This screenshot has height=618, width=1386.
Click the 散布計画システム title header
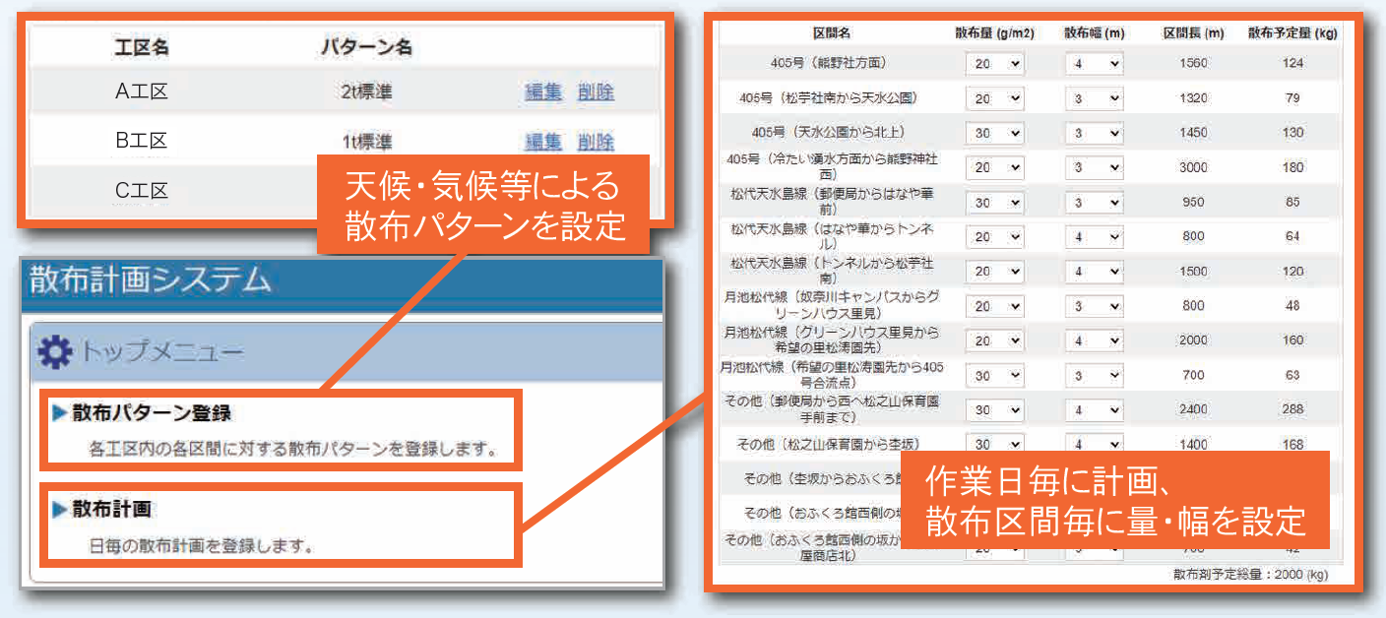click(x=150, y=280)
